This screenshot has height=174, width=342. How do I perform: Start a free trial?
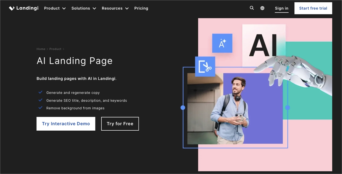point(313,8)
